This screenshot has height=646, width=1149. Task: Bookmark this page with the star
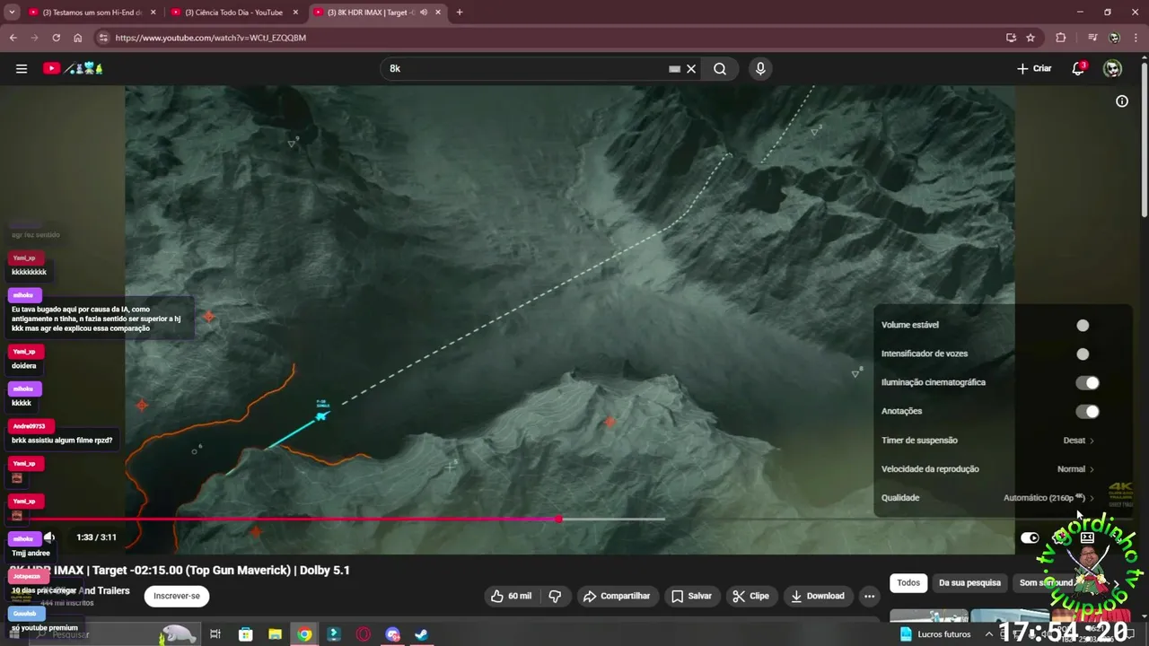tap(1031, 38)
